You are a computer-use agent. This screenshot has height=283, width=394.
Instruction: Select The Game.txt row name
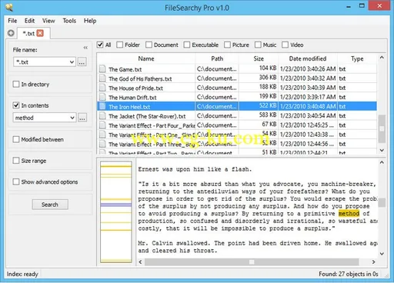tap(125, 69)
